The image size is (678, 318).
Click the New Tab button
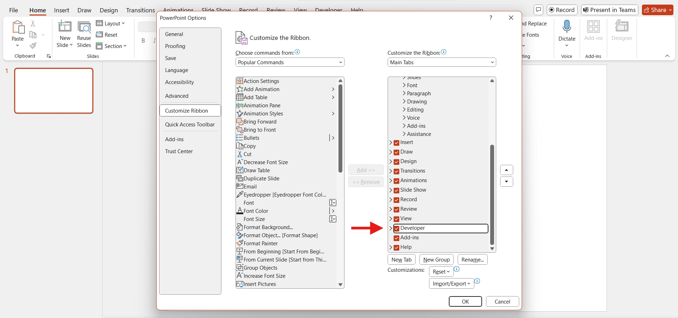click(401, 259)
